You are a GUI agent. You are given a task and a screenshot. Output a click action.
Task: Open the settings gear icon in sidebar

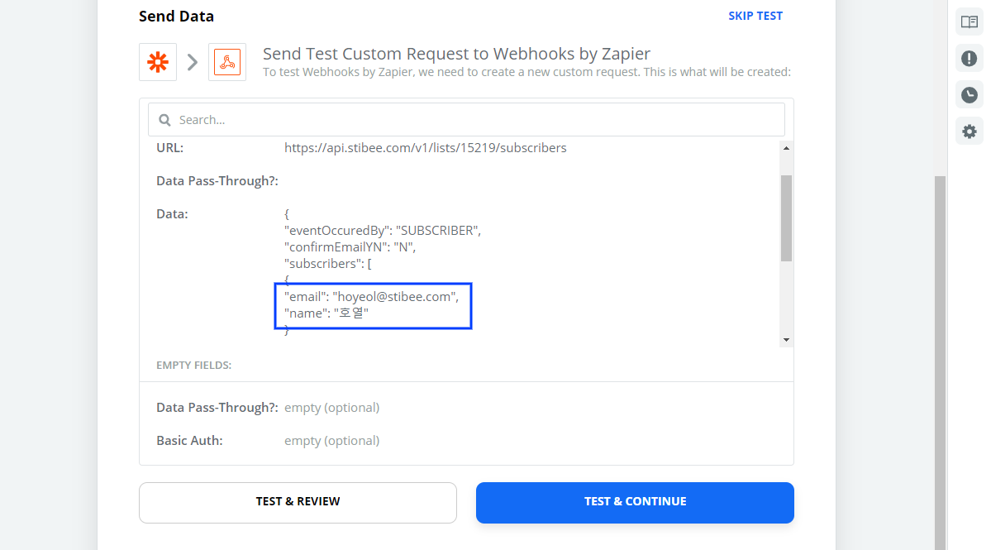point(969,132)
